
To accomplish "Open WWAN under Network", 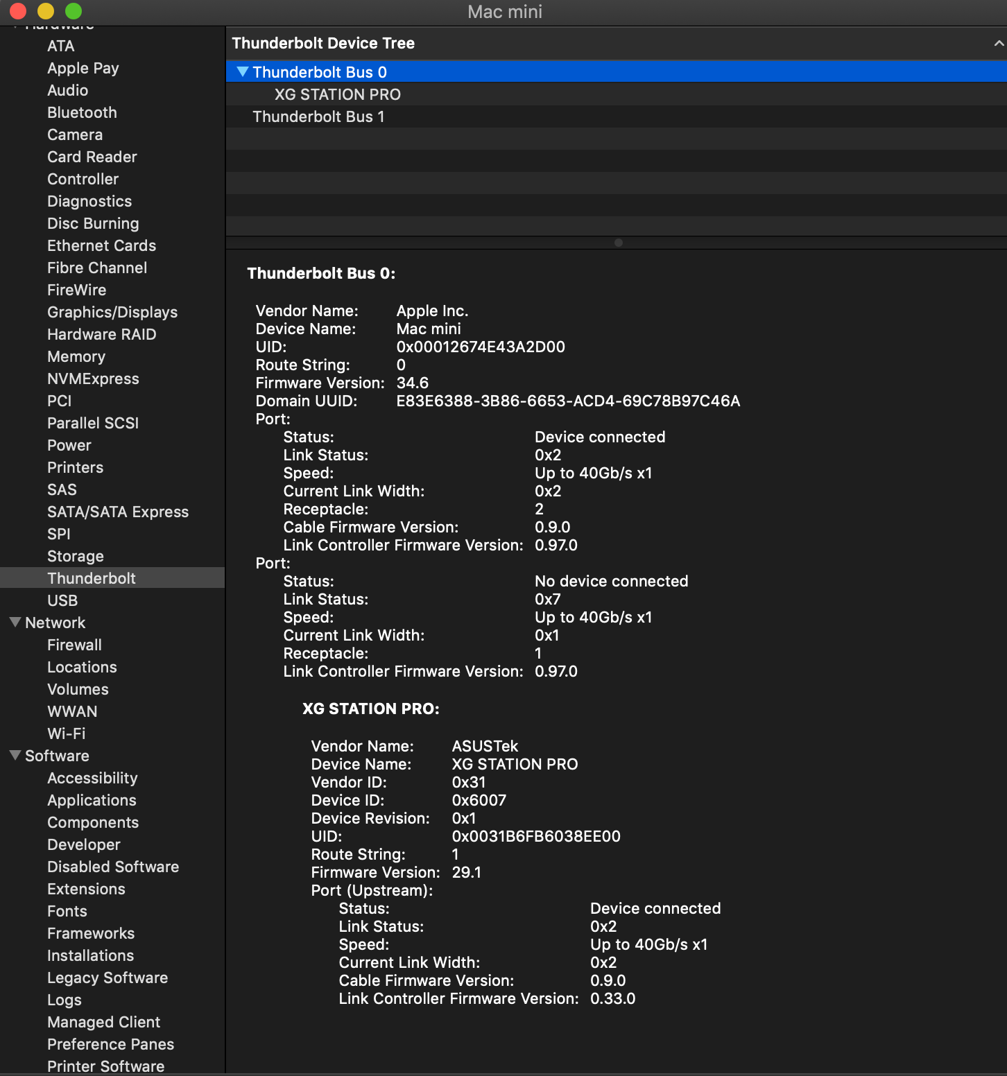I will (72, 711).
